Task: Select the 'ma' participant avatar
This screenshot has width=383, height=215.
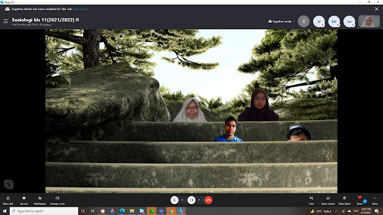Action: click(x=349, y=21)
